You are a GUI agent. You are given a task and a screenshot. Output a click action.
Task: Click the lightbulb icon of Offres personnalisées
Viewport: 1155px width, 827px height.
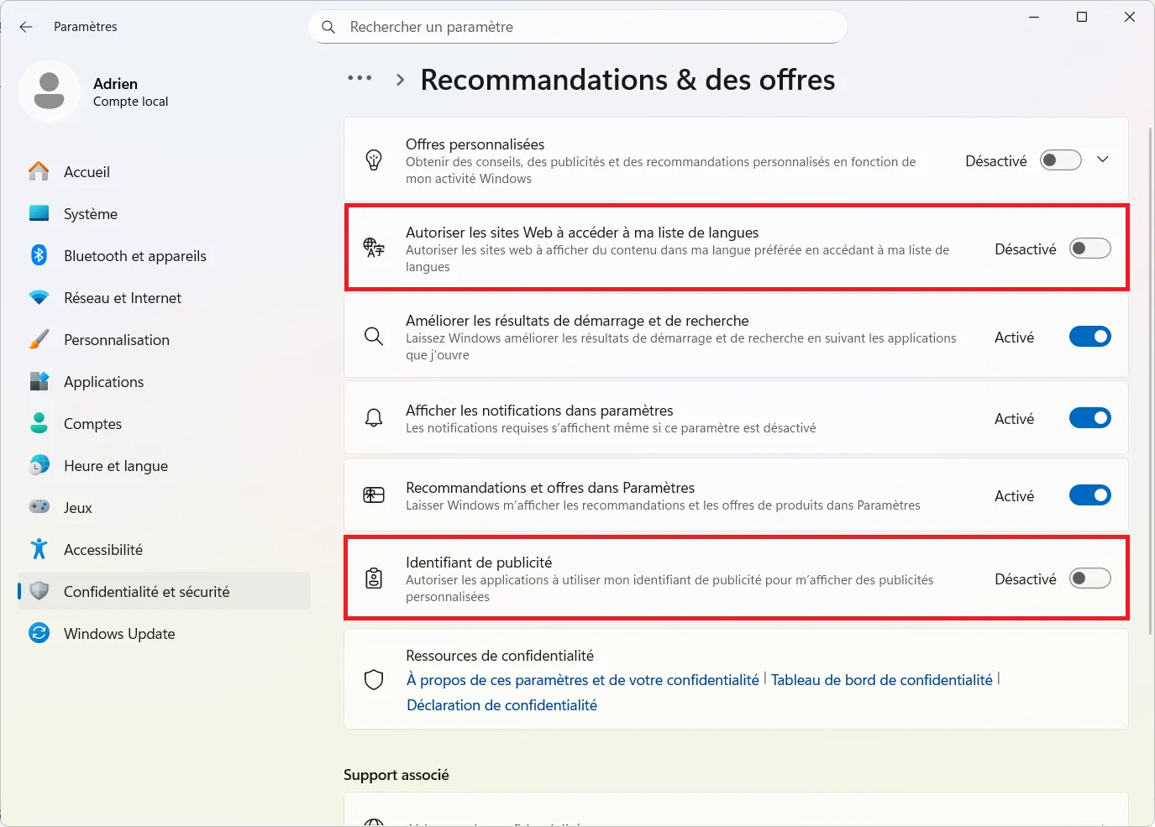[x=374, y=160]
